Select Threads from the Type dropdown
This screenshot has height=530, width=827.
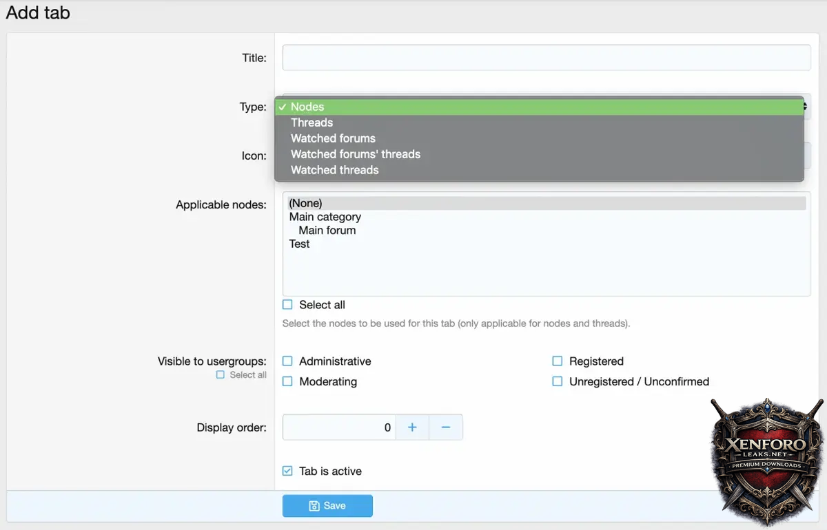click(312, 123)
